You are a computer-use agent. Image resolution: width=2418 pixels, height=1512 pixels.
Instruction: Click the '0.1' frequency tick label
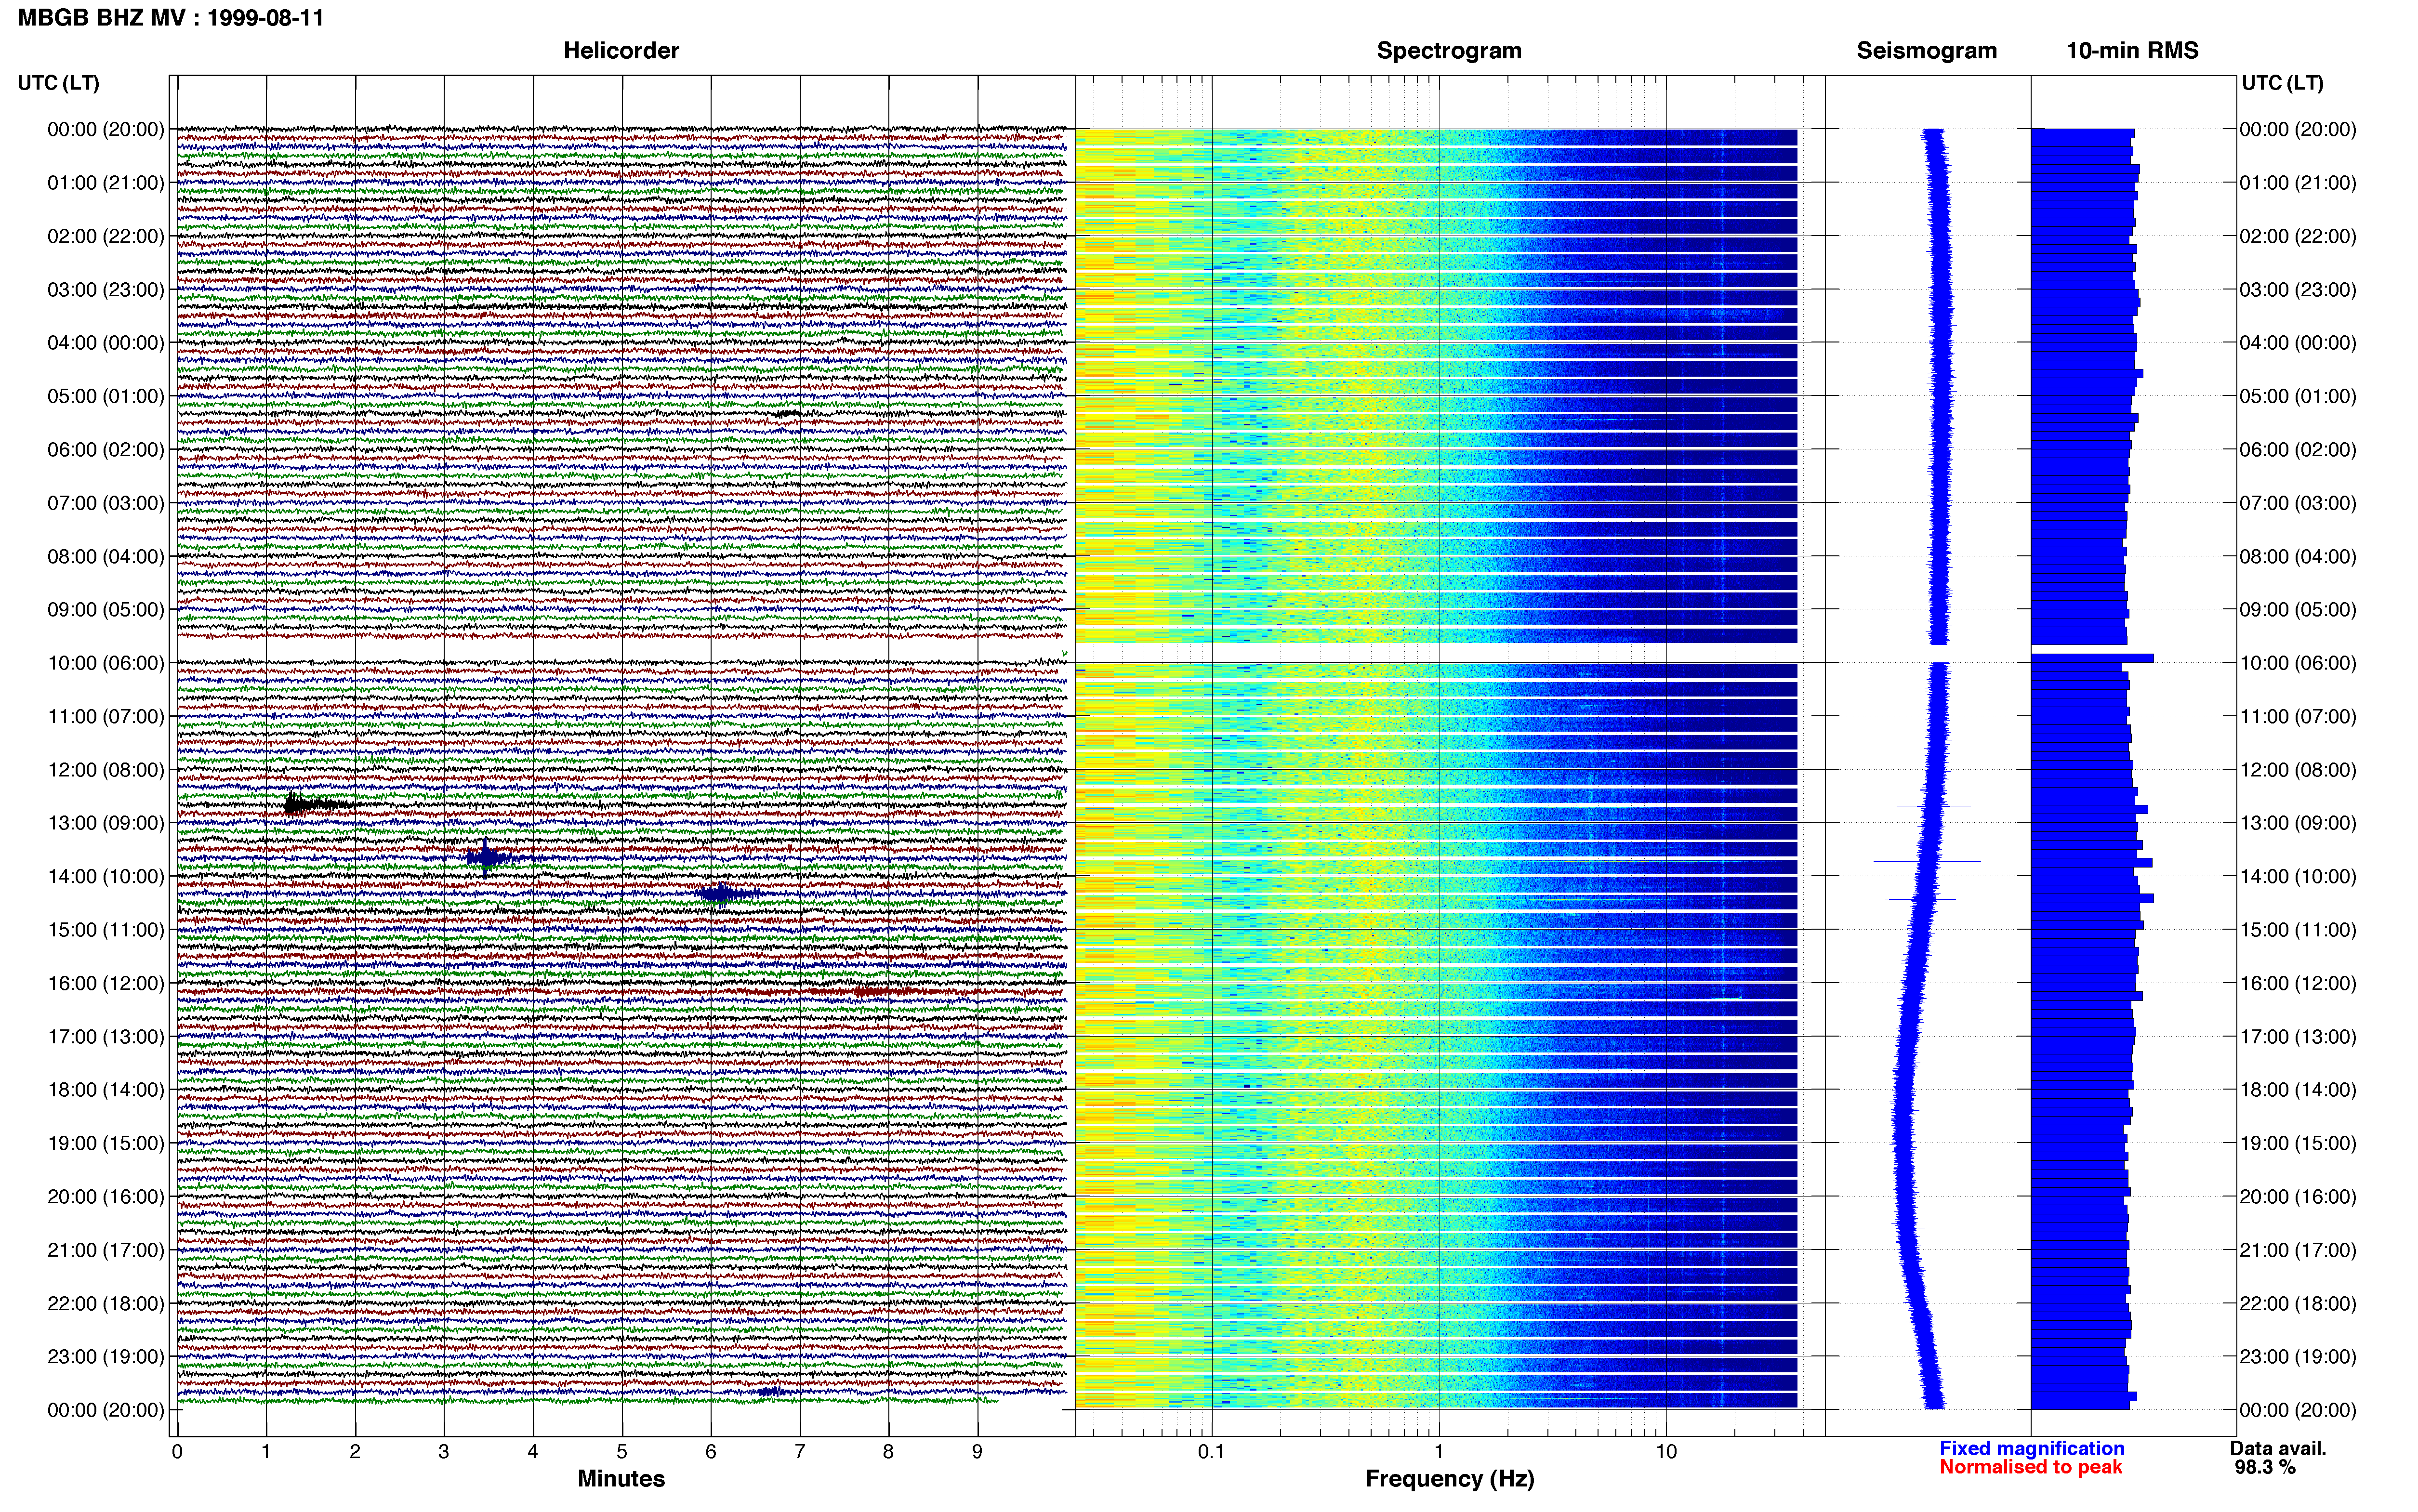[1211, 1452]
